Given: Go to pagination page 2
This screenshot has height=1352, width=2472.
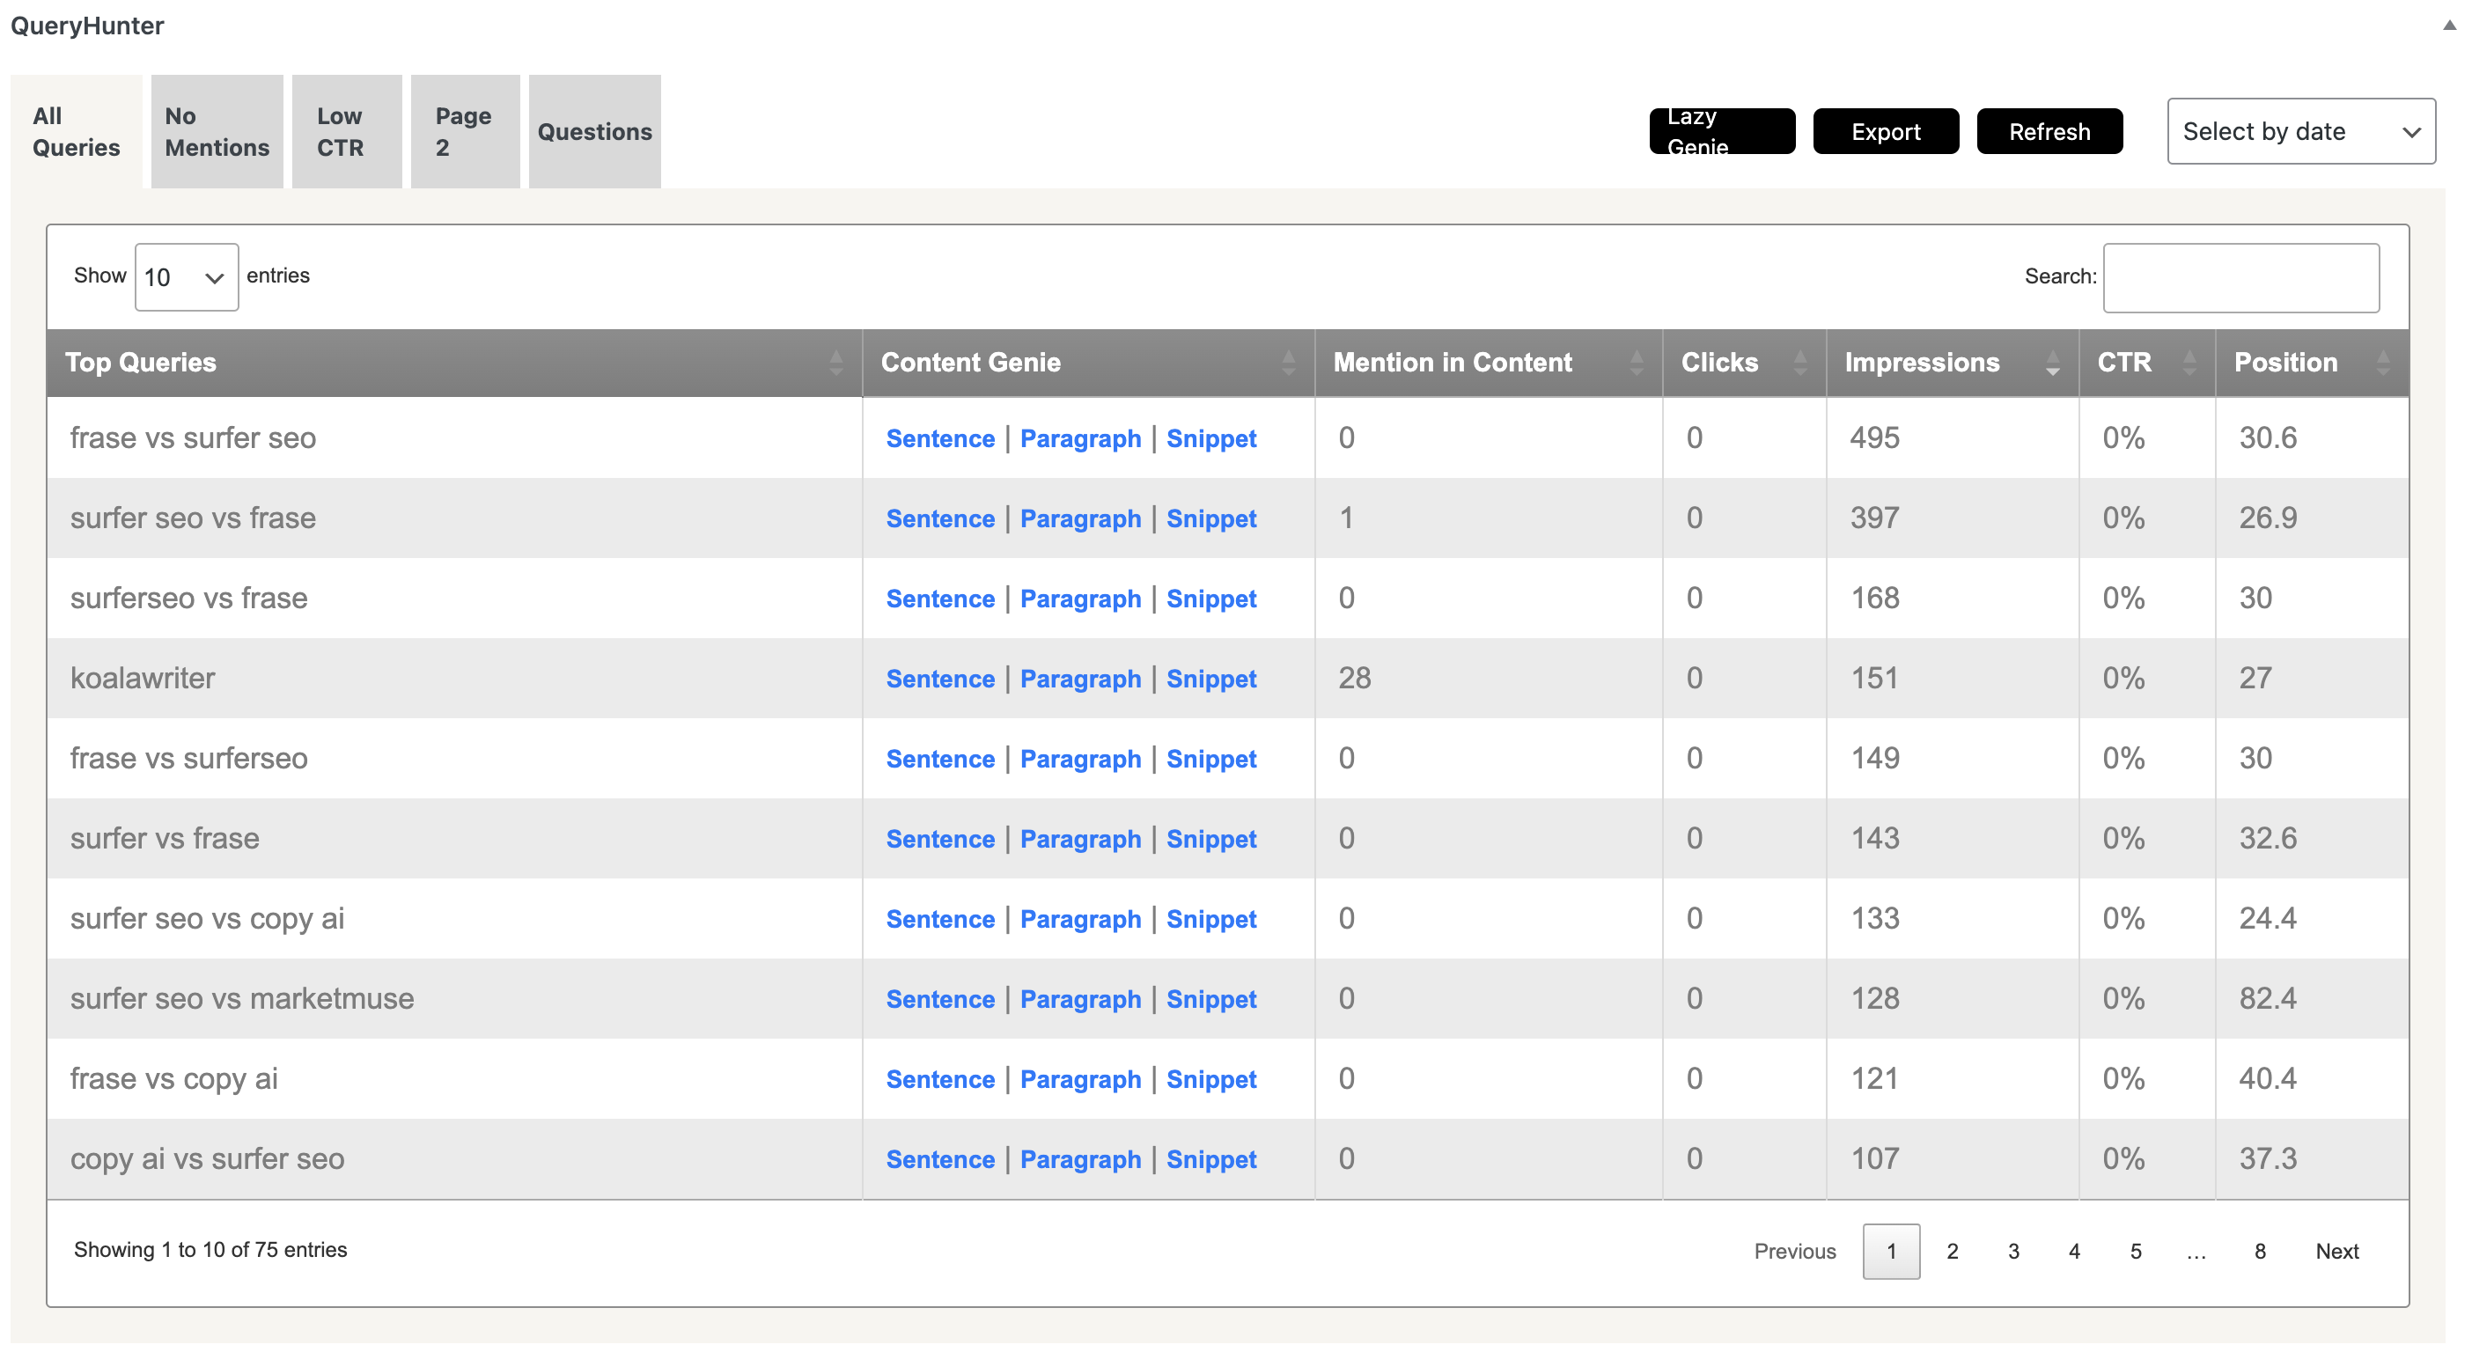Looking at the screenshot, I should coord(1952,1252).
